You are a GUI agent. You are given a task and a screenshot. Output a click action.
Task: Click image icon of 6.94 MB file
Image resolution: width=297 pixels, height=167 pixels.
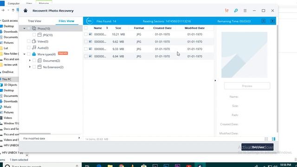90,56
